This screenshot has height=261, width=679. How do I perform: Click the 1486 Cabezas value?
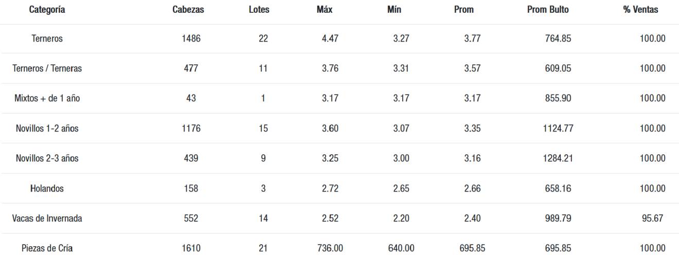click(x=191, y=39)
